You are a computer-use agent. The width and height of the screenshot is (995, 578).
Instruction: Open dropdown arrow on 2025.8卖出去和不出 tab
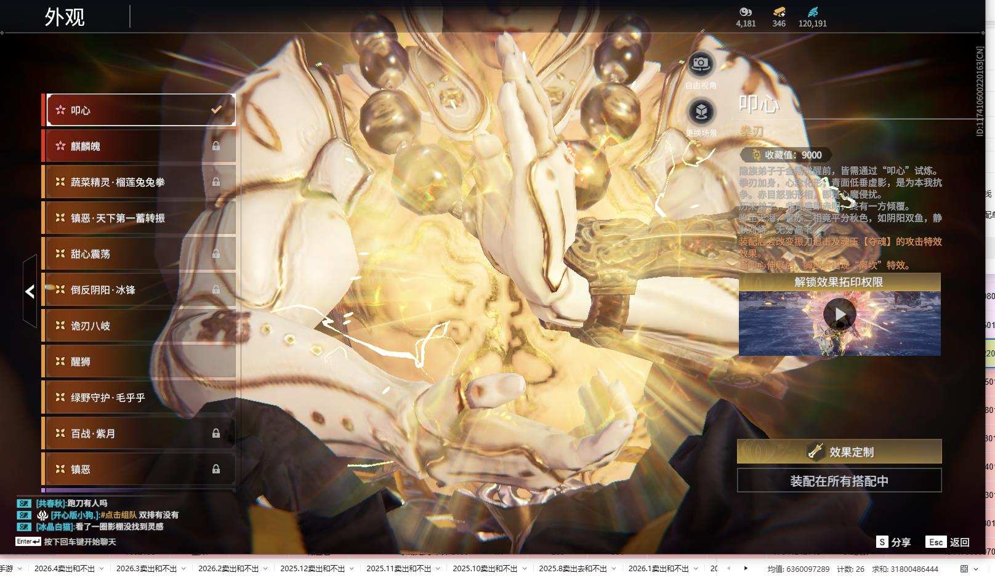click(613, 569)
